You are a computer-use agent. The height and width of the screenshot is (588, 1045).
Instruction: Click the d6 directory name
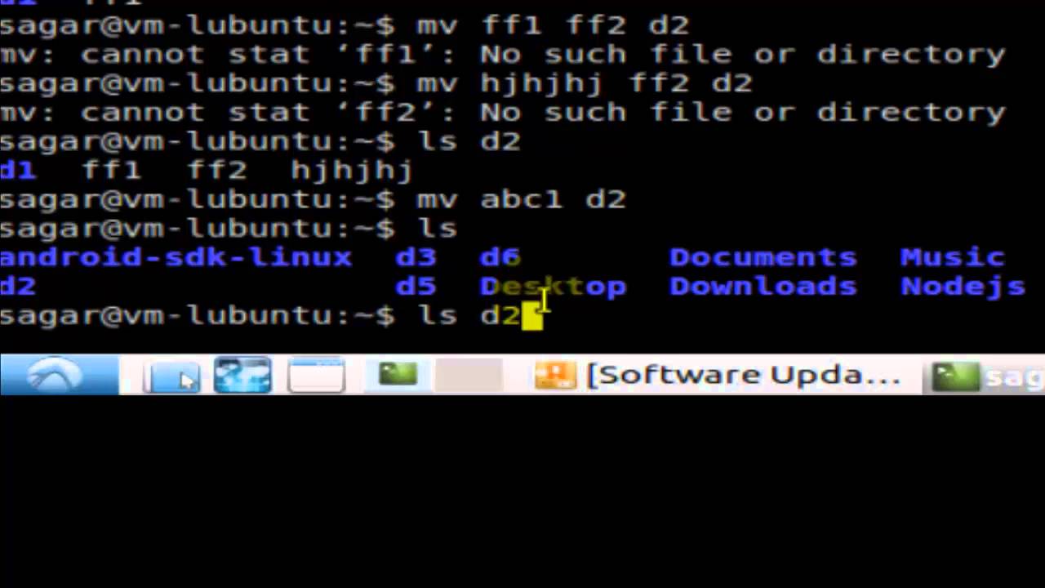(x=500, y=257)
